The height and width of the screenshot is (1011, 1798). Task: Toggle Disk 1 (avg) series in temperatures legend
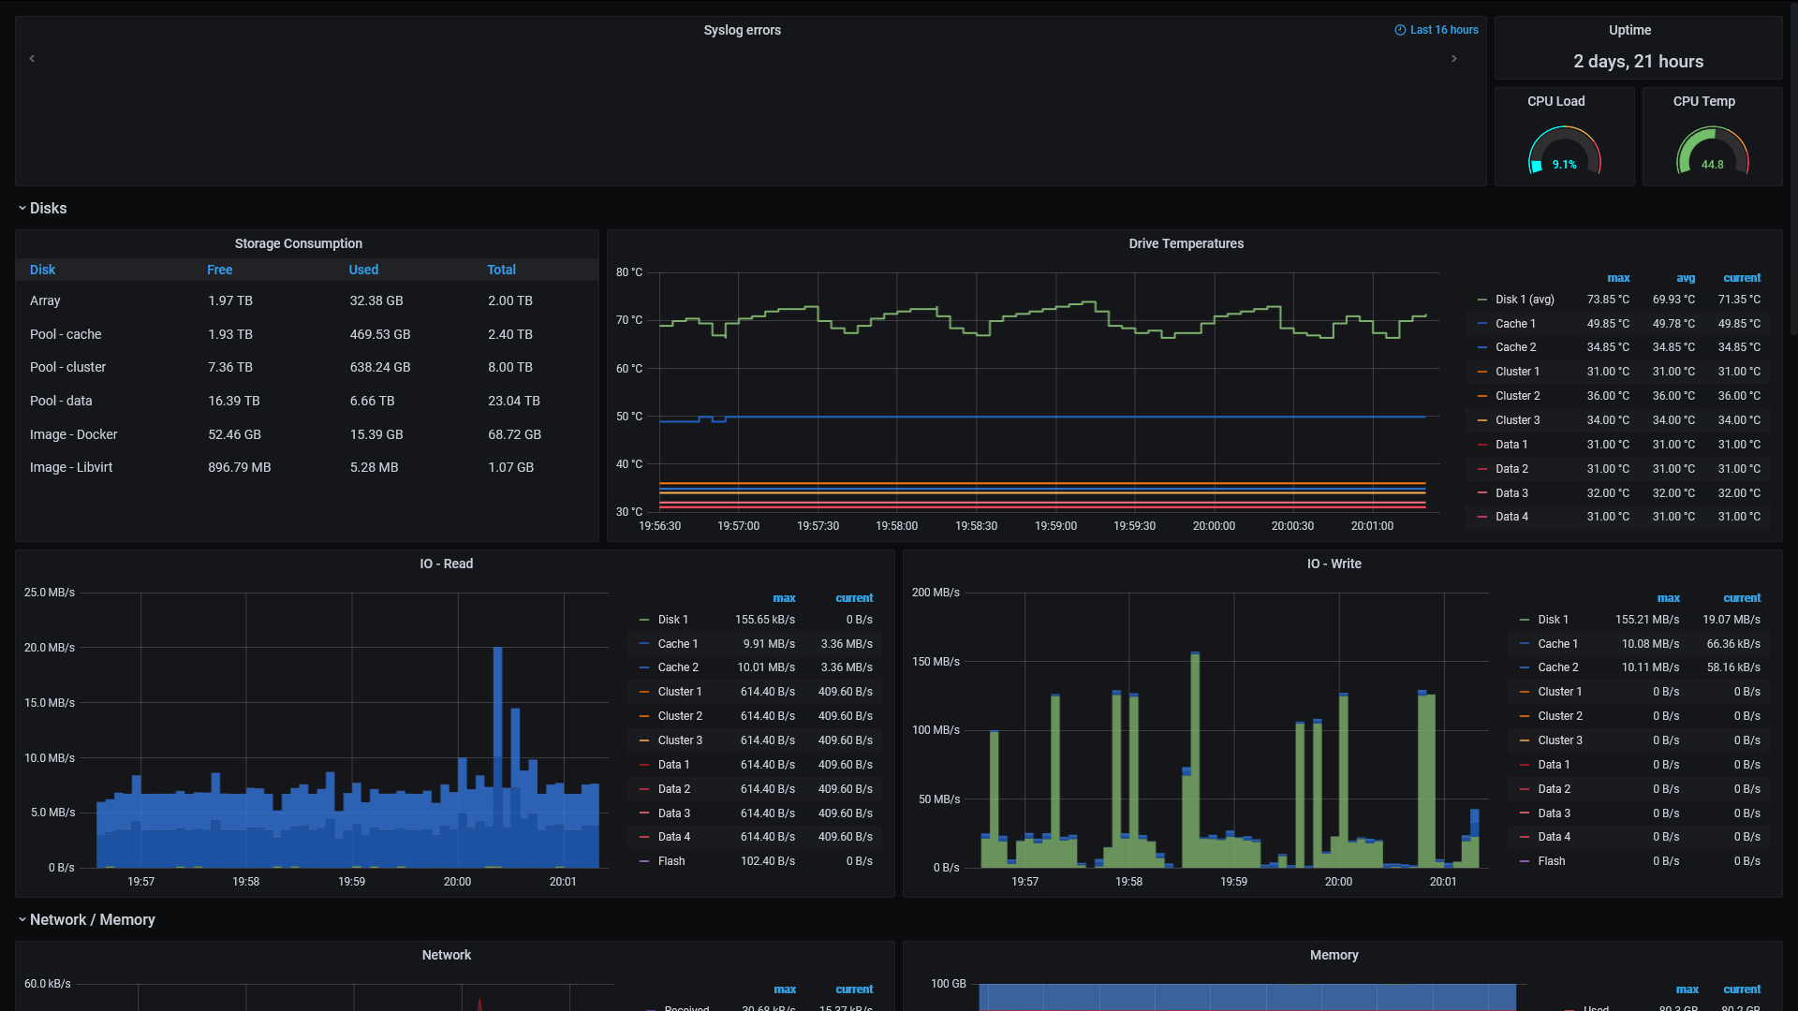click(x=1524, y=300)
